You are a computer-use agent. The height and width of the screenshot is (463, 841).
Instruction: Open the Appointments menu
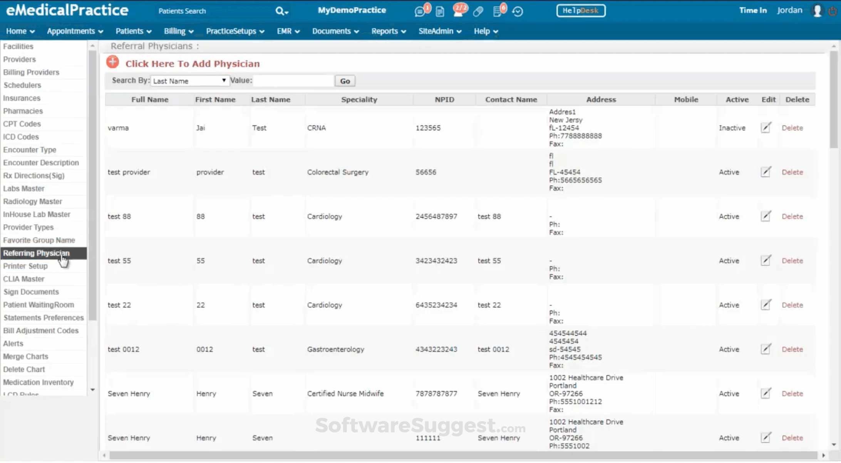(74, 31)
